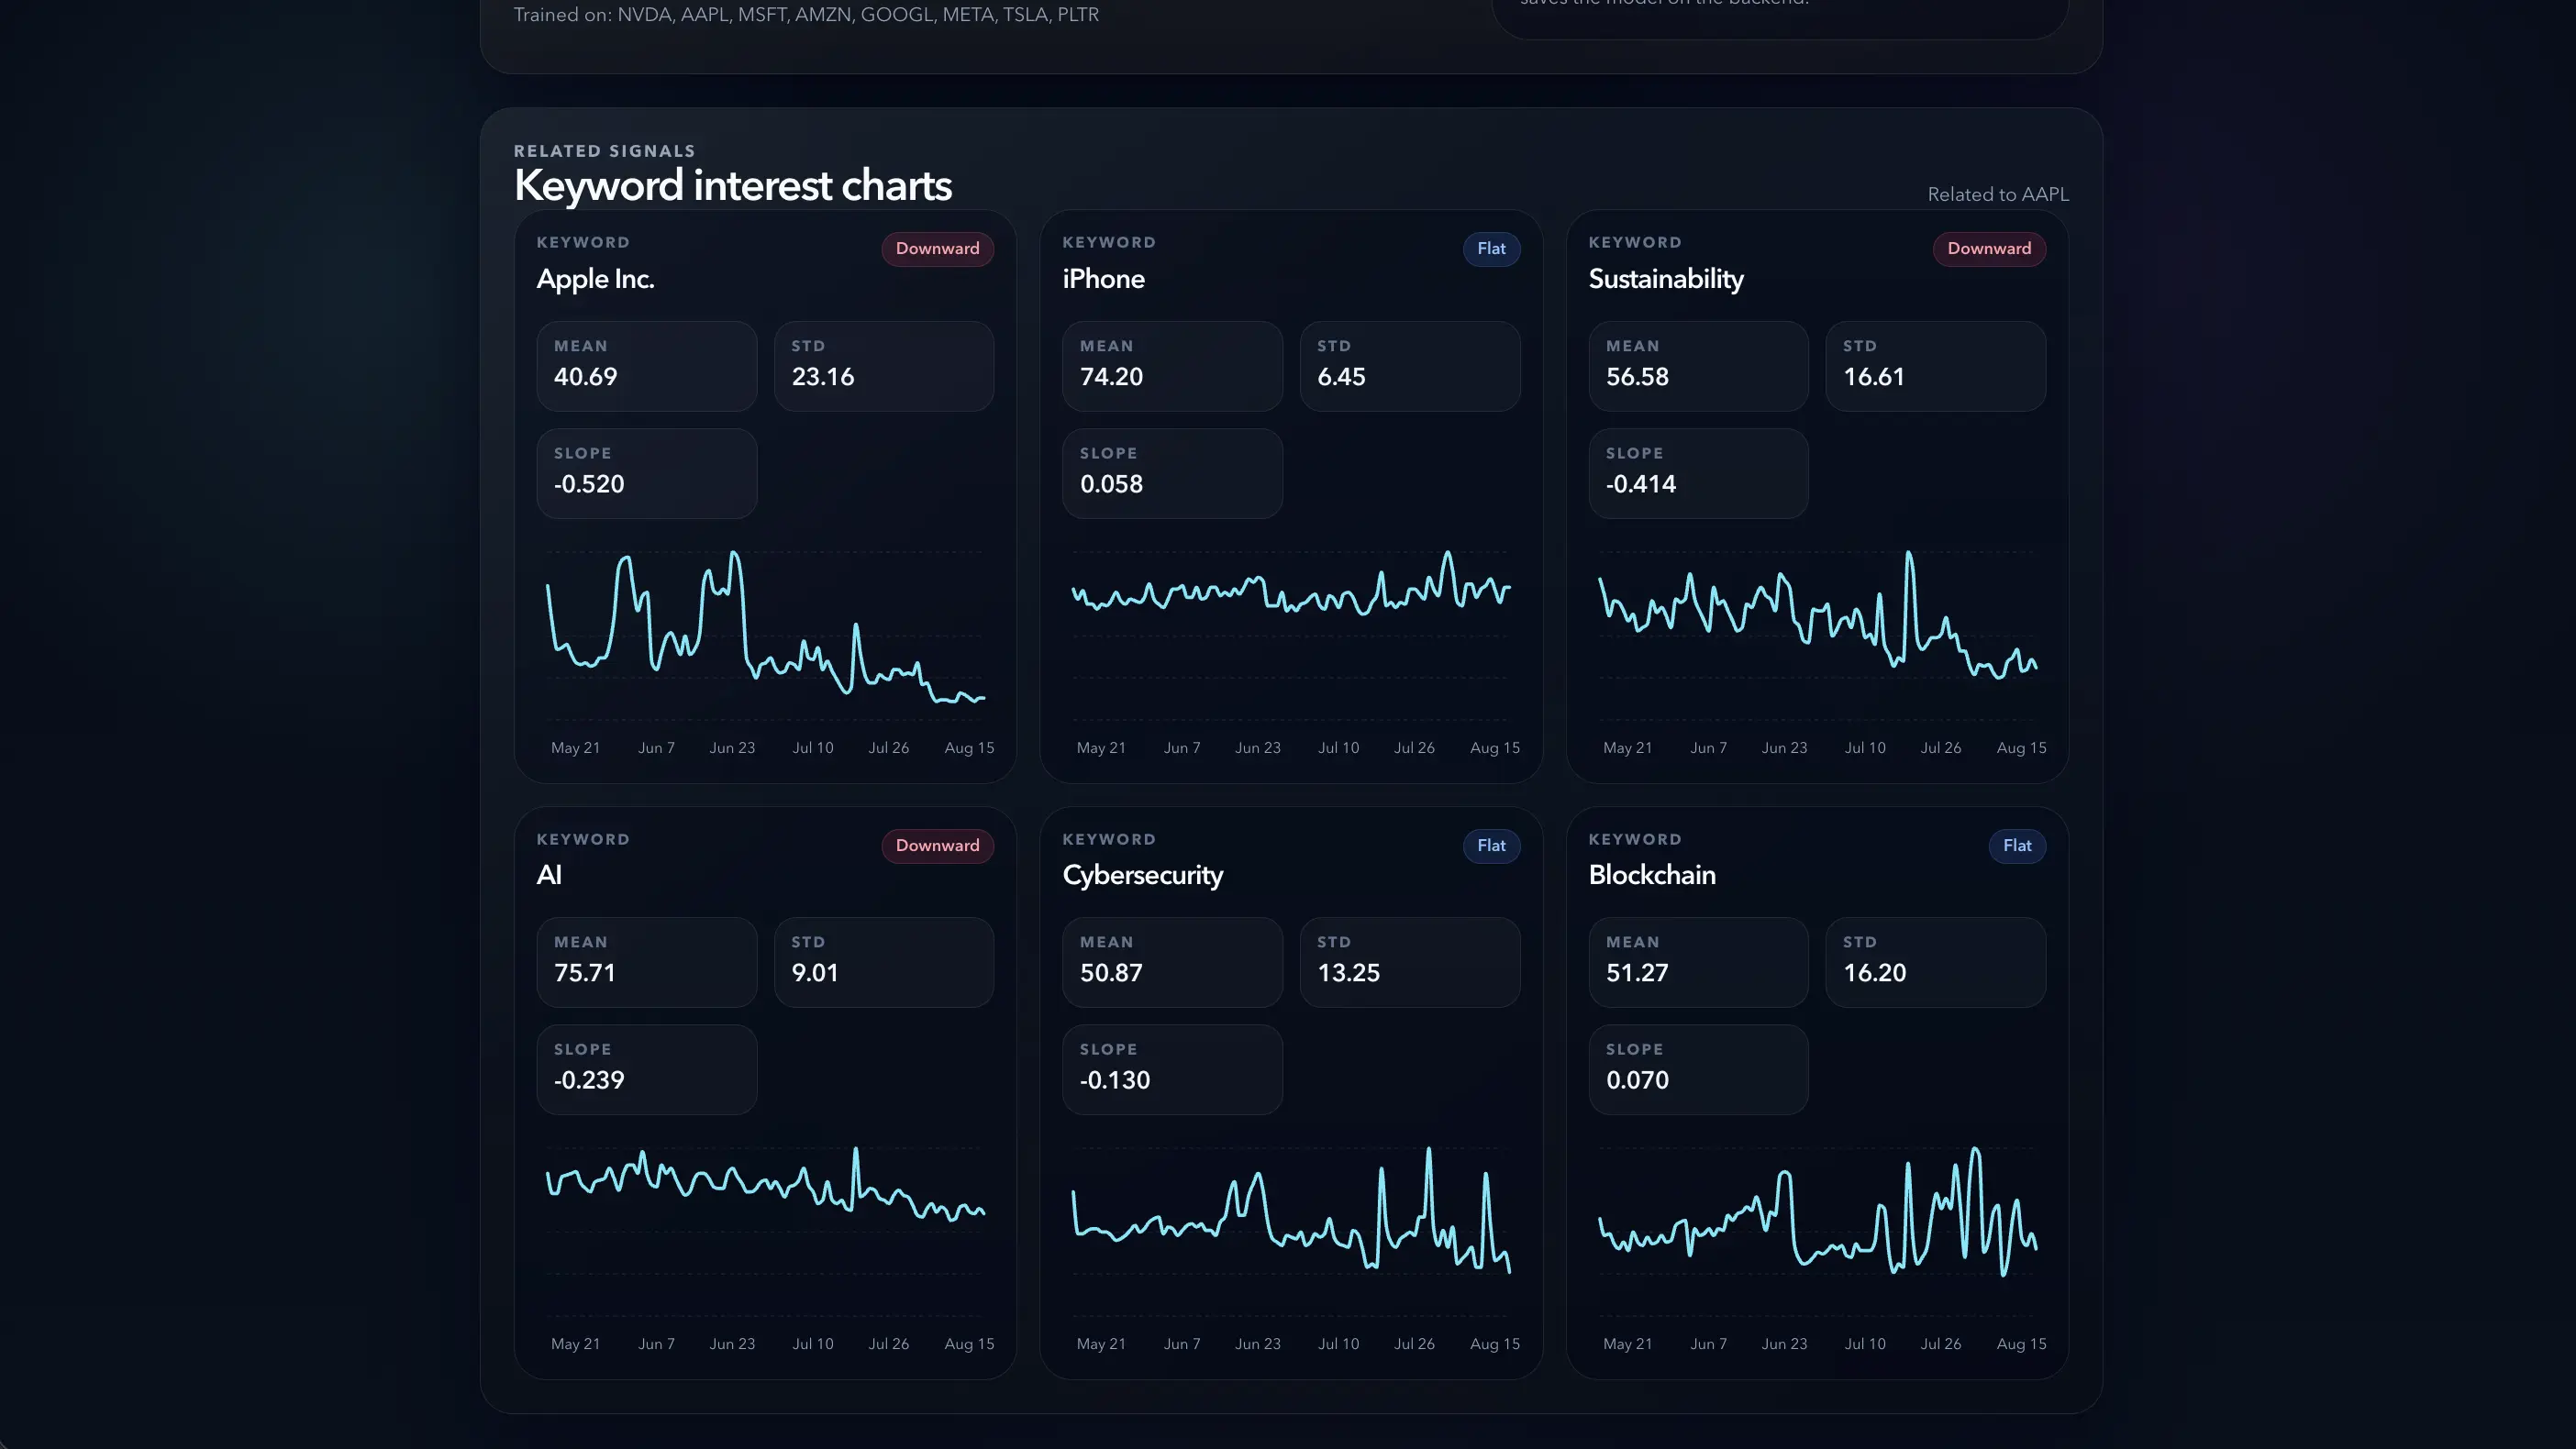Click the Cybersecurity slope value -0.130
Viewport: 2576px width, 1449px height.
point(1115,1080)
